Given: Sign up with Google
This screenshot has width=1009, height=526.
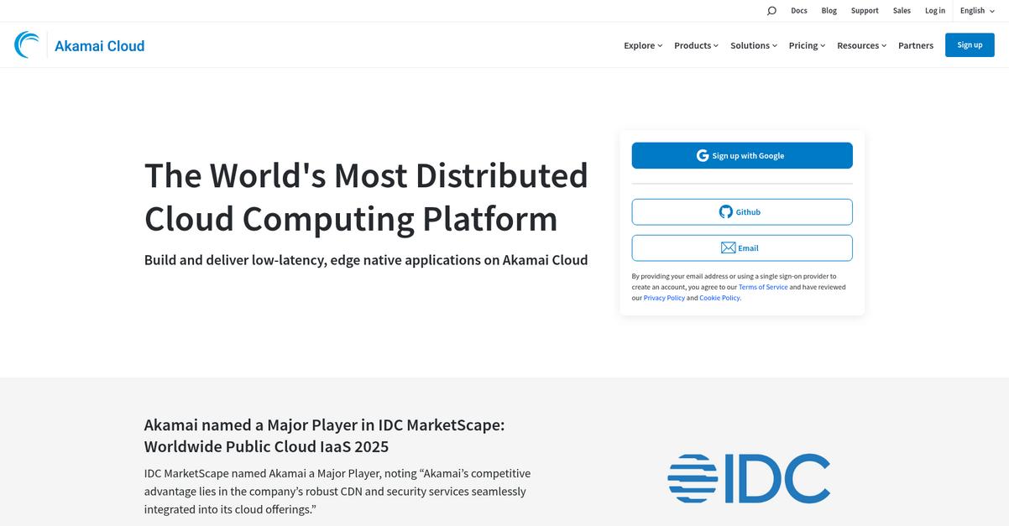Looking at the screenshot, I should pos(742,155).
